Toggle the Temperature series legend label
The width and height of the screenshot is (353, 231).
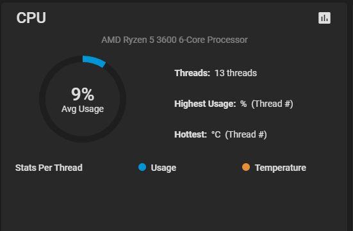pyautogui.click(x=281, y=168)
